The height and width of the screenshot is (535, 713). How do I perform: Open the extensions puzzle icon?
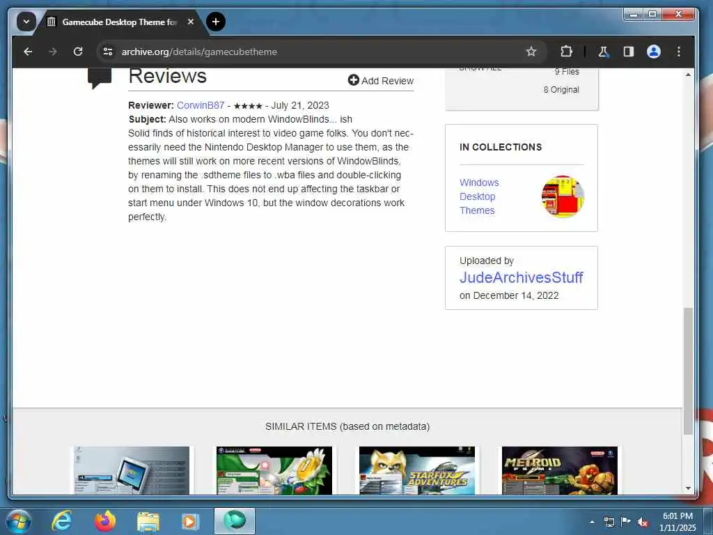tap(566, 52)
